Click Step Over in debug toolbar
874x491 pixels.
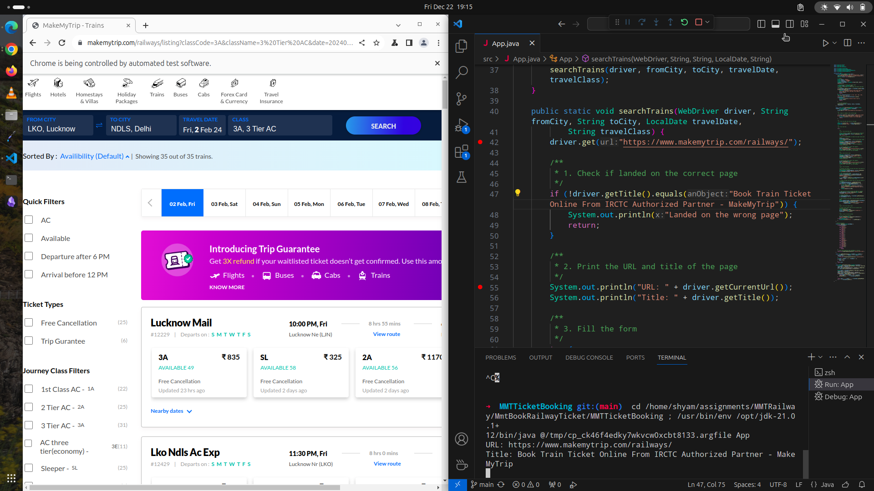(x=642, y=22)
